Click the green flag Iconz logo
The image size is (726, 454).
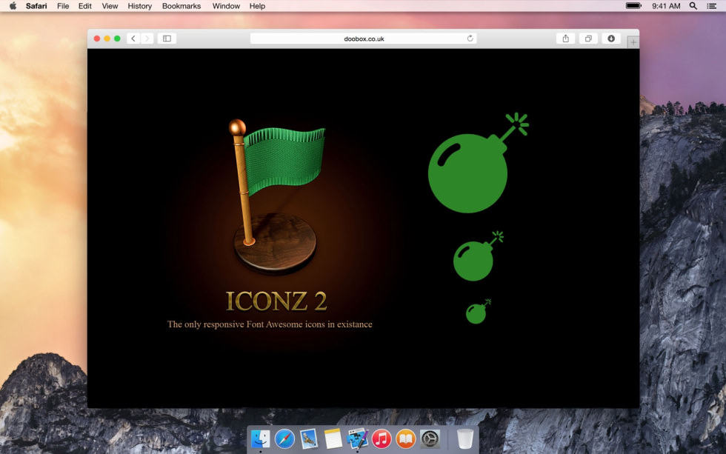pyautogui.click(x=276, y=197)
